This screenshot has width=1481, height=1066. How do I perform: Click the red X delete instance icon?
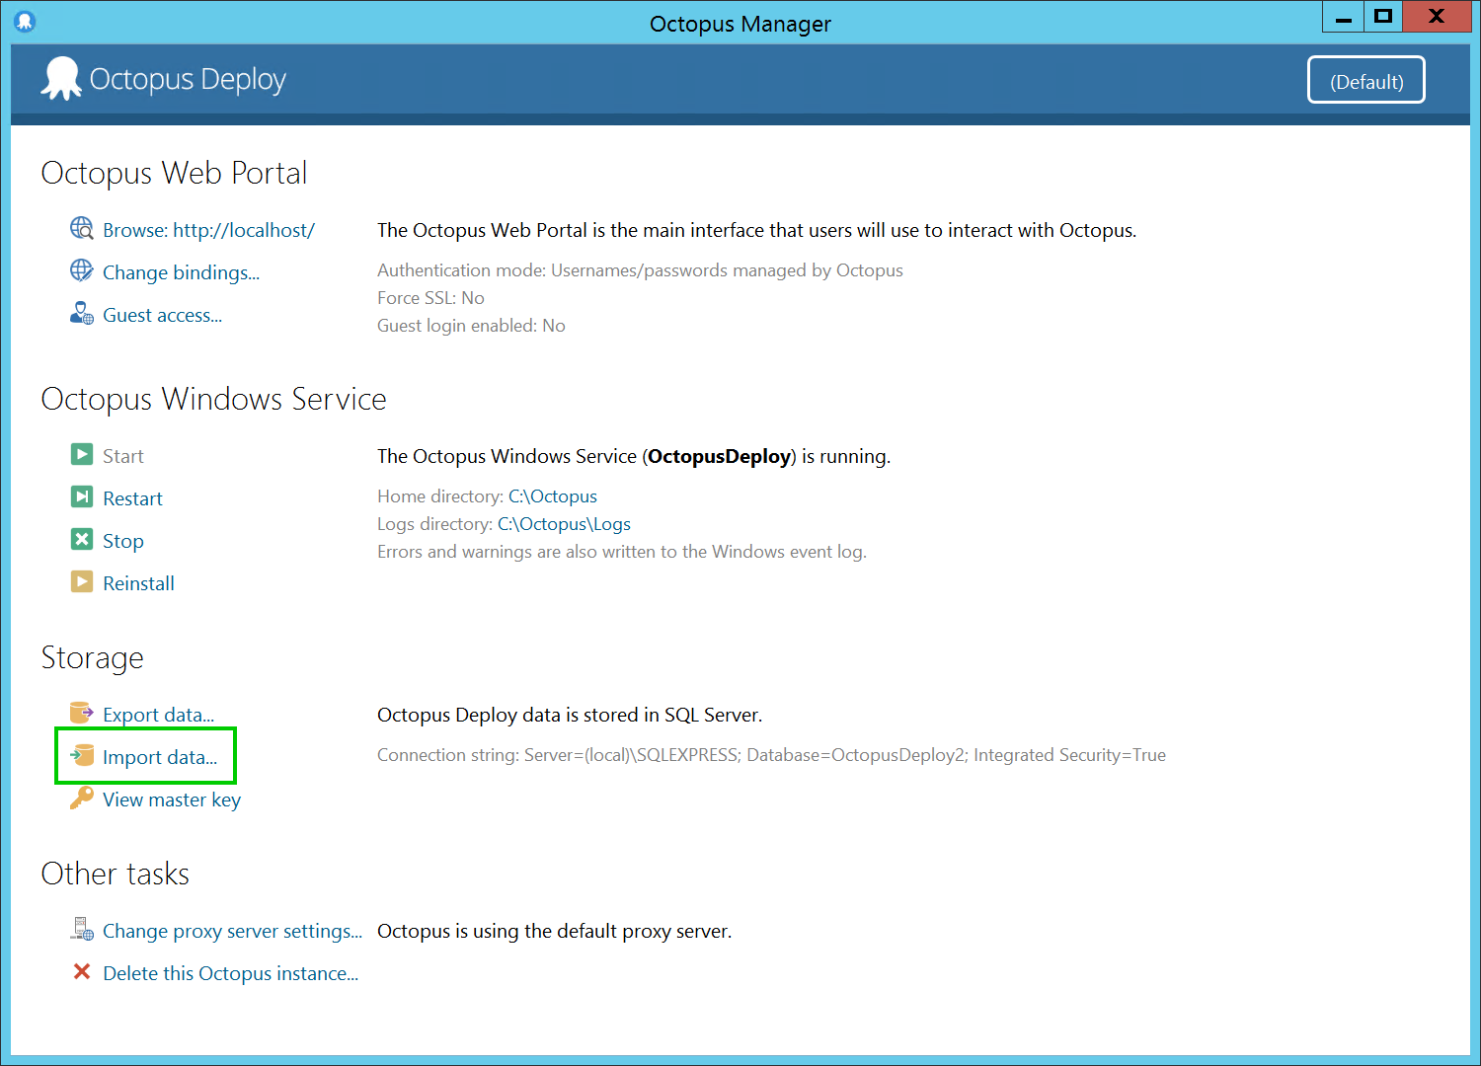82,972
